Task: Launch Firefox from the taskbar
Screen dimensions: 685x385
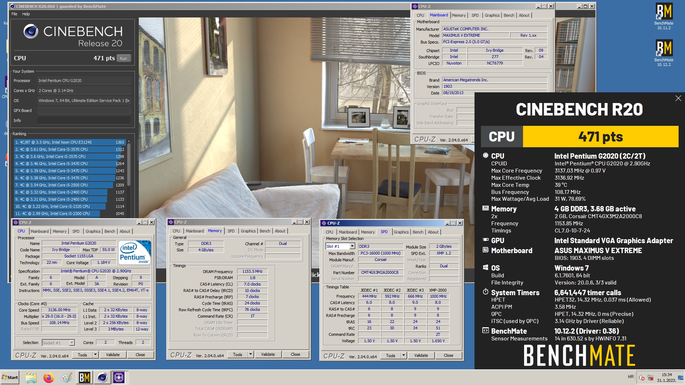Action: [49, 378]
